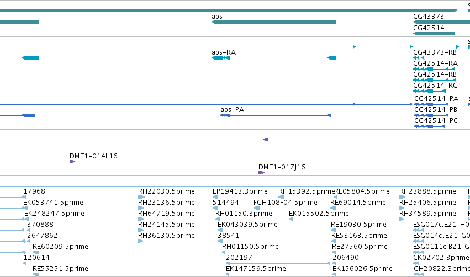Image resolution: width=470 pixels, height=277 pixels.
Task: Select RE19030.5prime label
Action: pyautogui.click(x=358, y=225)
